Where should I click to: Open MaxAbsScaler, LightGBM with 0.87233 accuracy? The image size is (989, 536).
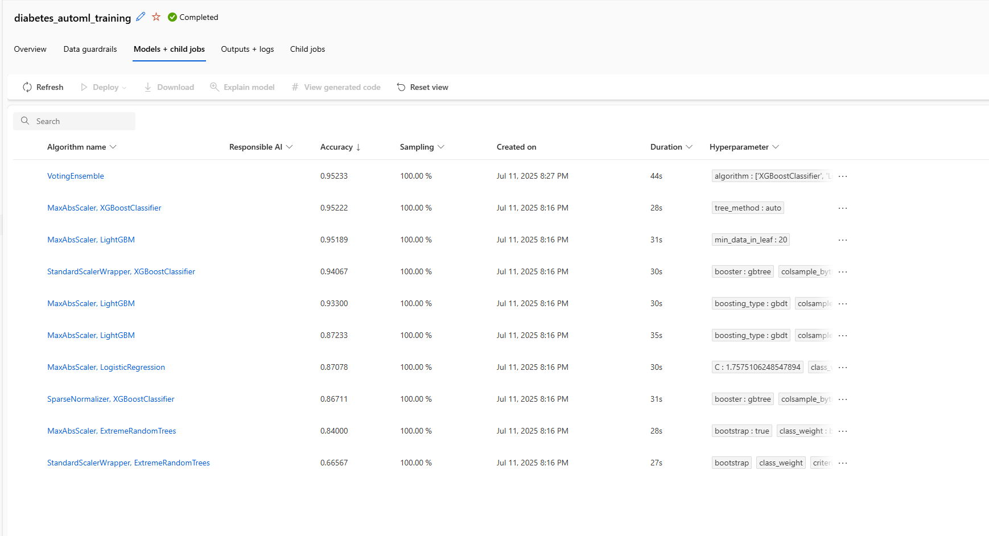[91, 335]
